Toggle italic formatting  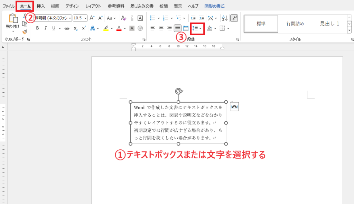(x=46, y=28)
